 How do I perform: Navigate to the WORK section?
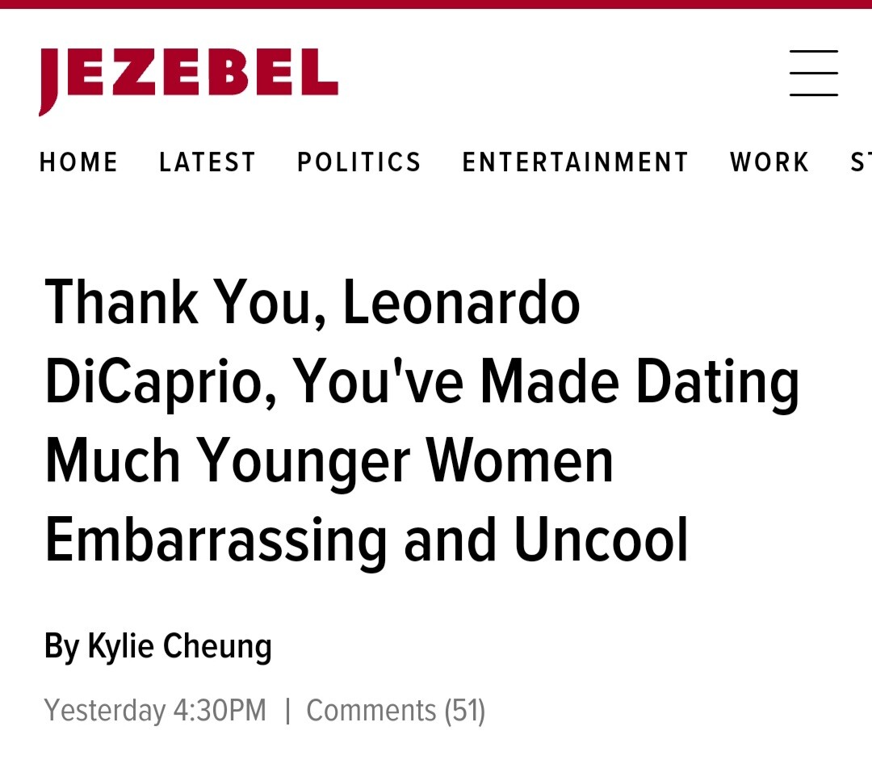click(769, 162)
